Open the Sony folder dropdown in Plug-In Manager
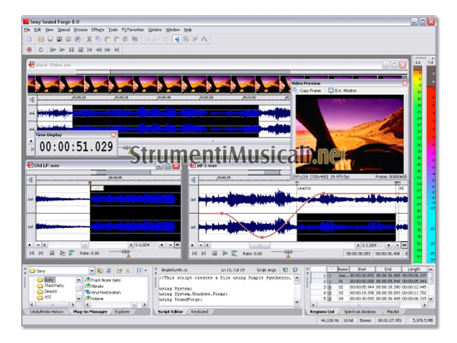The width and height of the screenshot is (457, 343). pyautogui.click(x=91, y=270)
